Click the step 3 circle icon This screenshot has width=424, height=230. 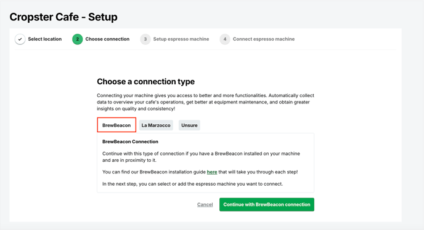pos(145,39)
